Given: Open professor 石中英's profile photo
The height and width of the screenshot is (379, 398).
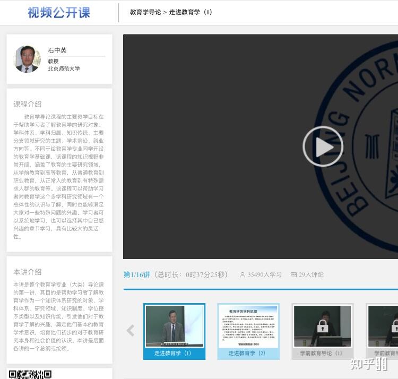Looking at the screenshot, I should [x=27, y=59].
